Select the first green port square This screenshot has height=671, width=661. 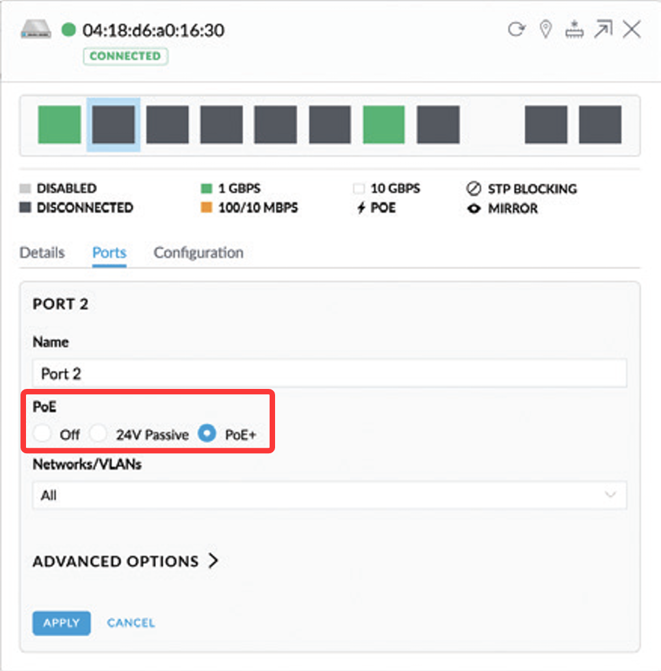click(x=60, y=125)
